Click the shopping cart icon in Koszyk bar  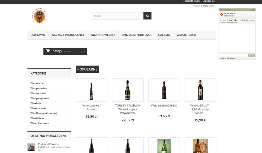pos(48,51)
